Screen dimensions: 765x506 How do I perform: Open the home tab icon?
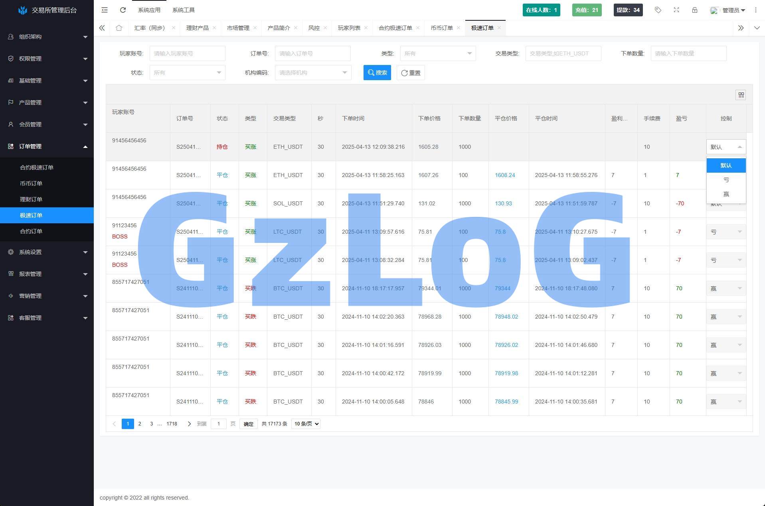119,28
